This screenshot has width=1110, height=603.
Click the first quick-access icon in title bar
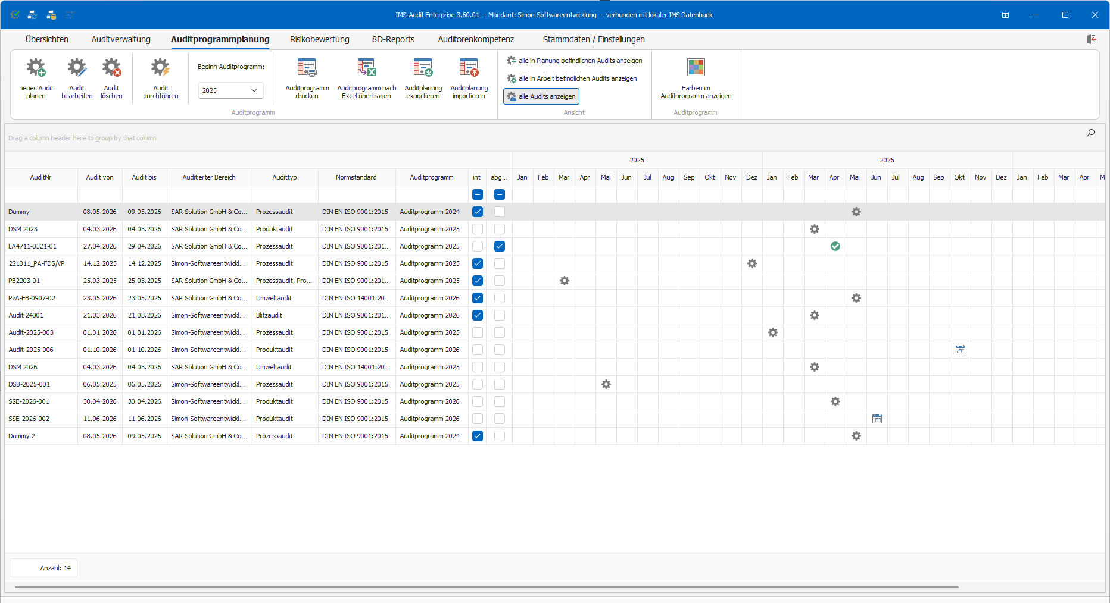15,15
